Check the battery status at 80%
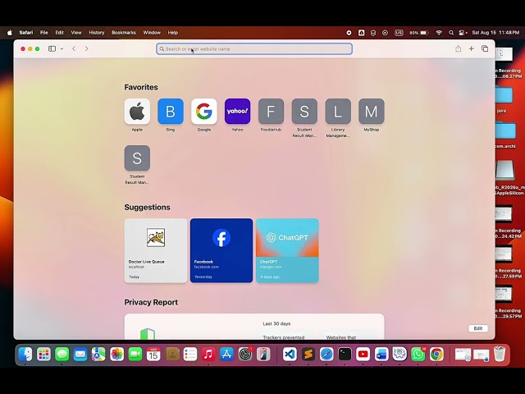 419,33
